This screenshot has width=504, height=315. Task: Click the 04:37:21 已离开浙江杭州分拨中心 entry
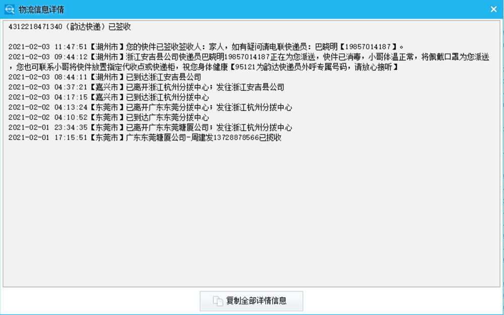tap(146, 87)
